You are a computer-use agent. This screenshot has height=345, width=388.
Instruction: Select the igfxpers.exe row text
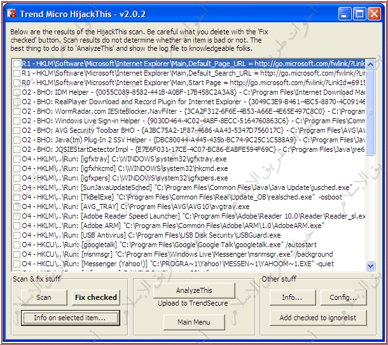coord(125,178)
